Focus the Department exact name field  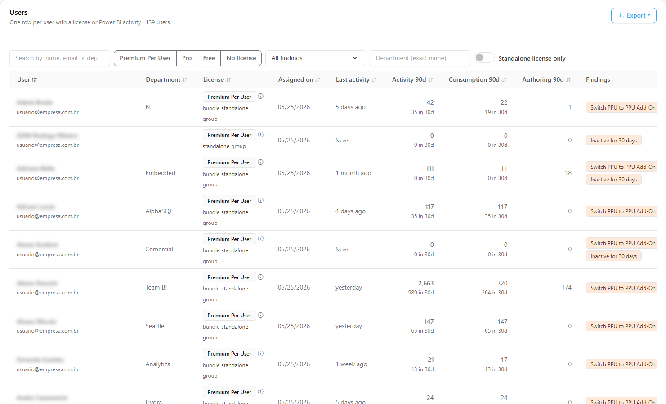[420, 58]
